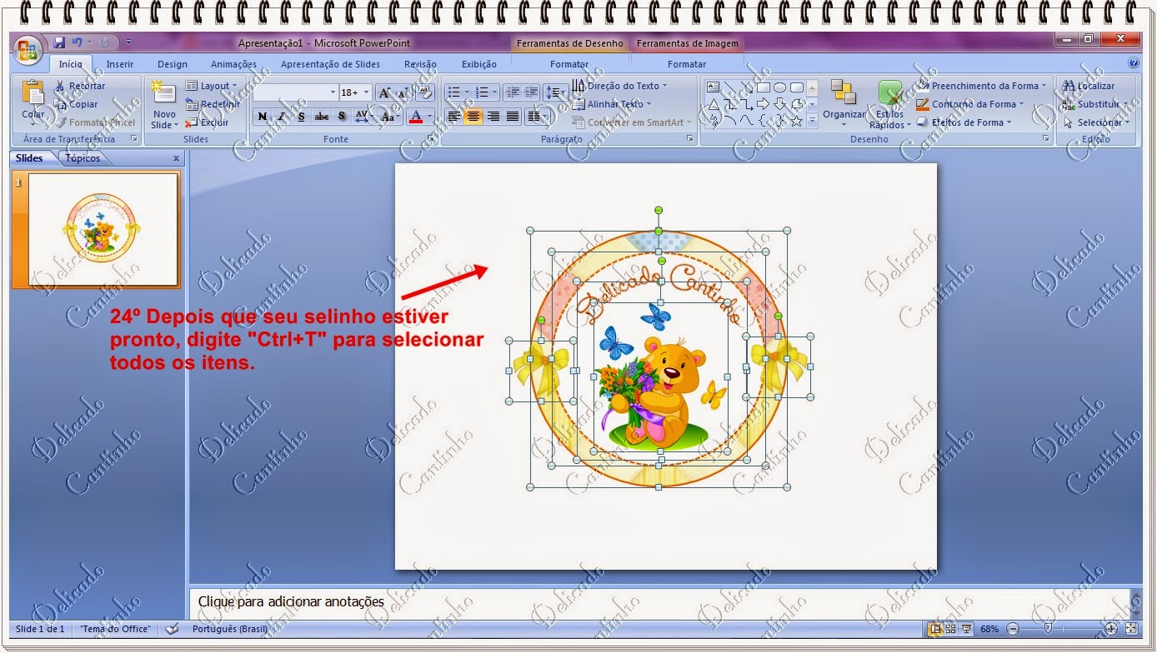Justify the text

click(513, 117)
